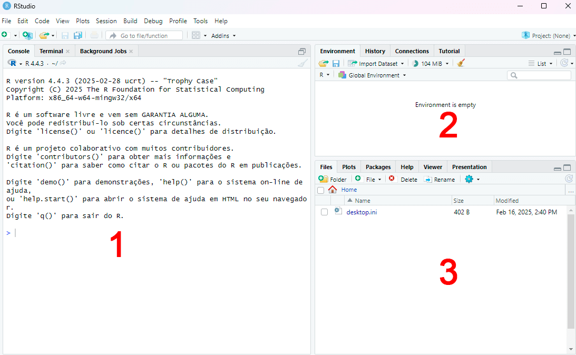The image size is (576, 355).
Task: Save the current document with the save icon
Action: point(64,35)
